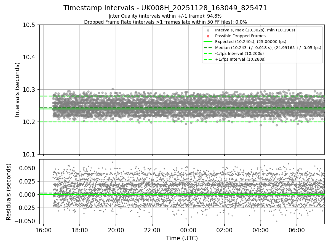
Task: Click the Residuals (seconds) y-axis label
Action: click(x=9, y=192)
